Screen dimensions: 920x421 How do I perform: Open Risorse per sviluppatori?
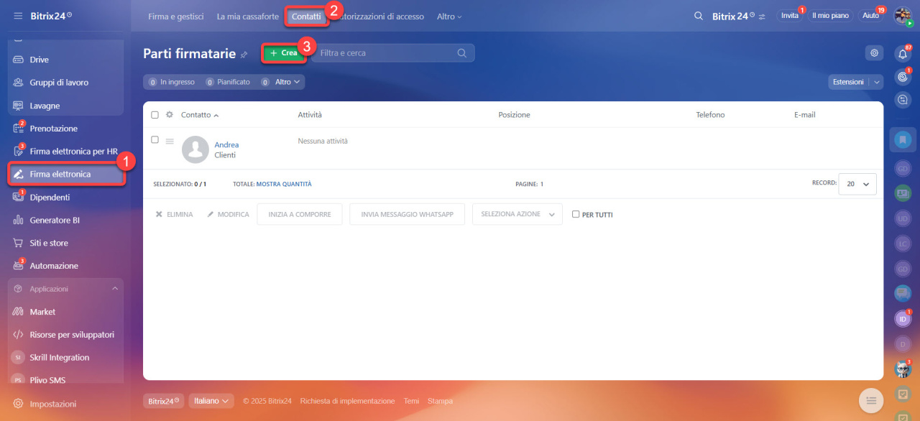65,335
